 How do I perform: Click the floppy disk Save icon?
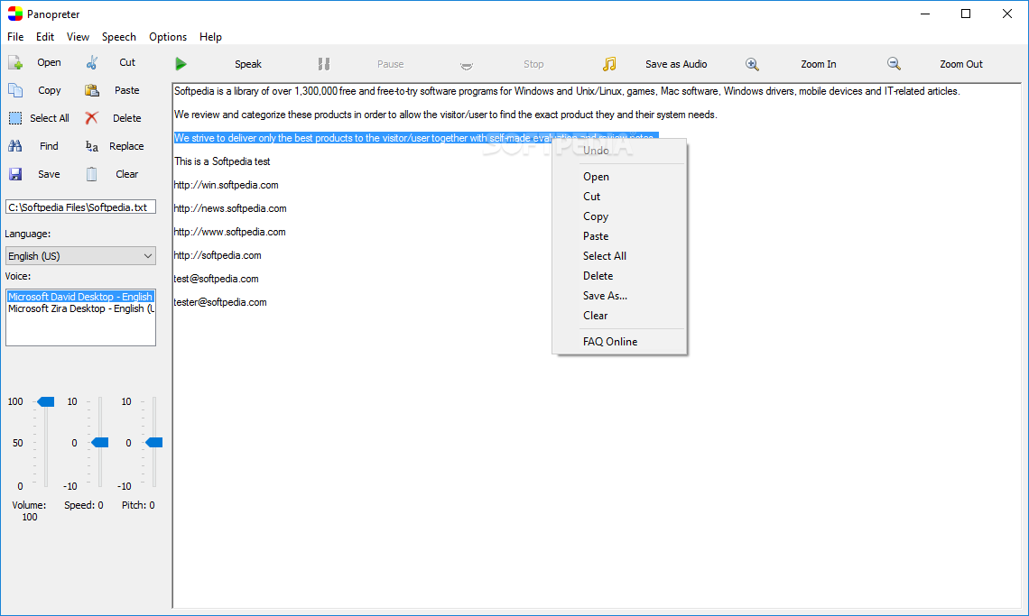click(15, 174)
